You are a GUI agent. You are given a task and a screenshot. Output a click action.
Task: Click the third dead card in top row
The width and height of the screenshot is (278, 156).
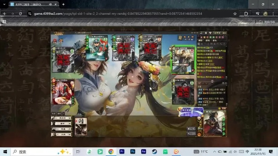coord(150,48)
